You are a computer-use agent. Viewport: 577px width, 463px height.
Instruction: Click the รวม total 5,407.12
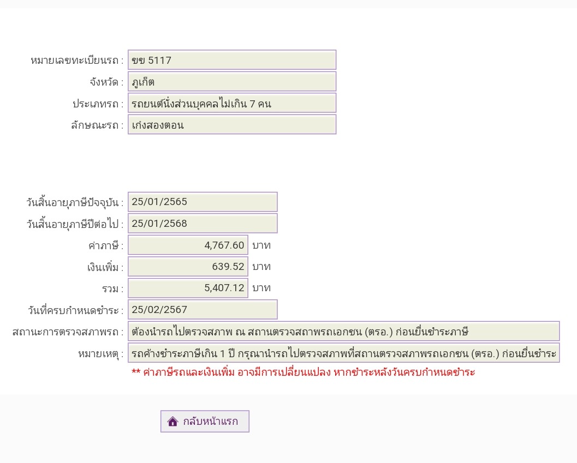point(188,288)
